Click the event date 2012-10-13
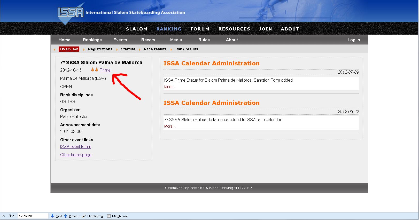This screenshot has height=220, width=419. (71, 70)
